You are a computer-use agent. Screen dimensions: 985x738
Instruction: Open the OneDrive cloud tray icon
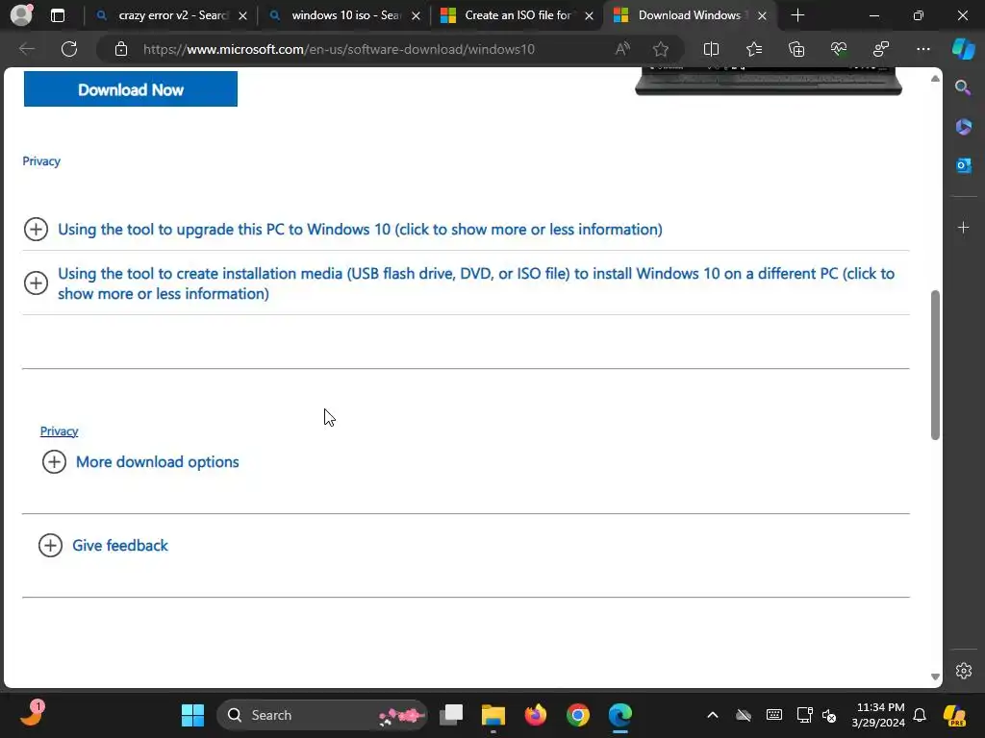pyautogui.click(x=744, y=715)
